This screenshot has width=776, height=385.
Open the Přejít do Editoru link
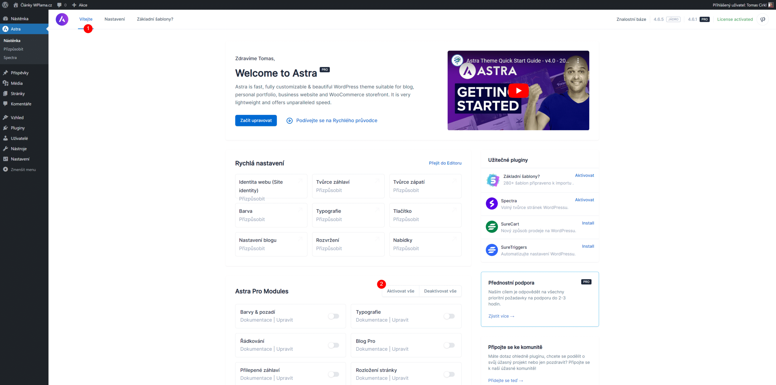445,163
